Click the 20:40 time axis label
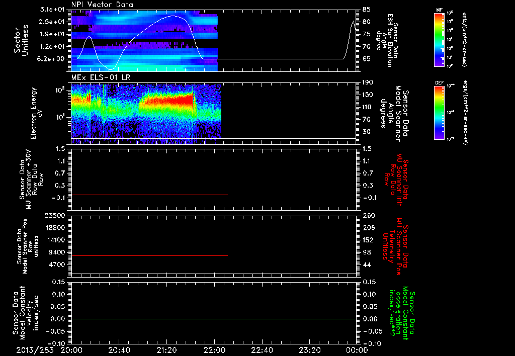The width and height of the screenshot is (515, 356). tap(119, 350)
